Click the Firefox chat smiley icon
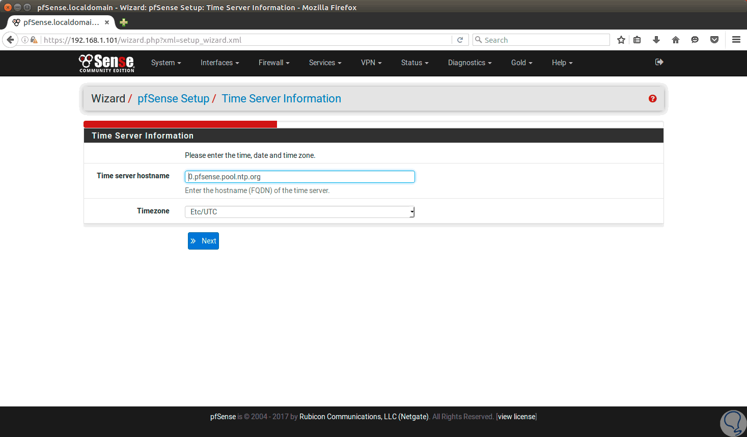This screenshot has height=437, width=747. pos(695,40)
